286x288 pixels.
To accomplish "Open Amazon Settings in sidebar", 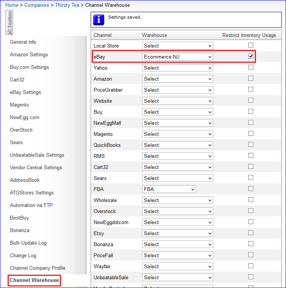I will click(x=29, y=54).
